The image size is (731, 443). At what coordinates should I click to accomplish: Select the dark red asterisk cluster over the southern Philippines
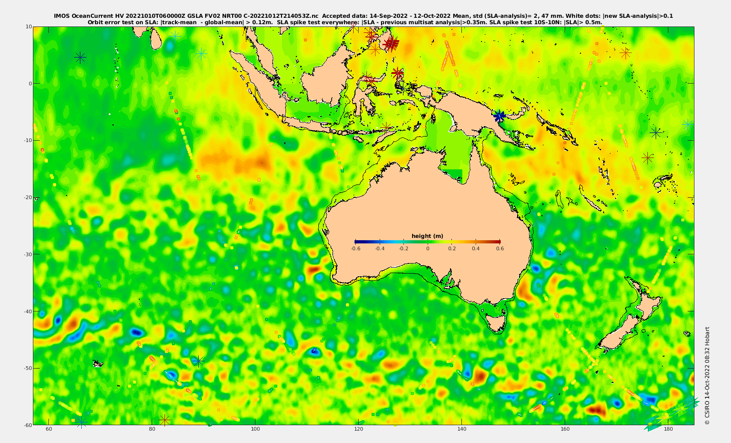tap(391, 43)
